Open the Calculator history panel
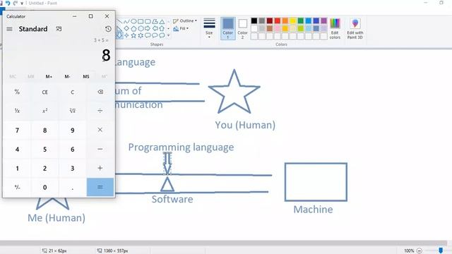 coord(108,29)
